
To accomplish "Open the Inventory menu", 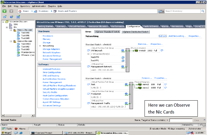I will click(25, 6).
